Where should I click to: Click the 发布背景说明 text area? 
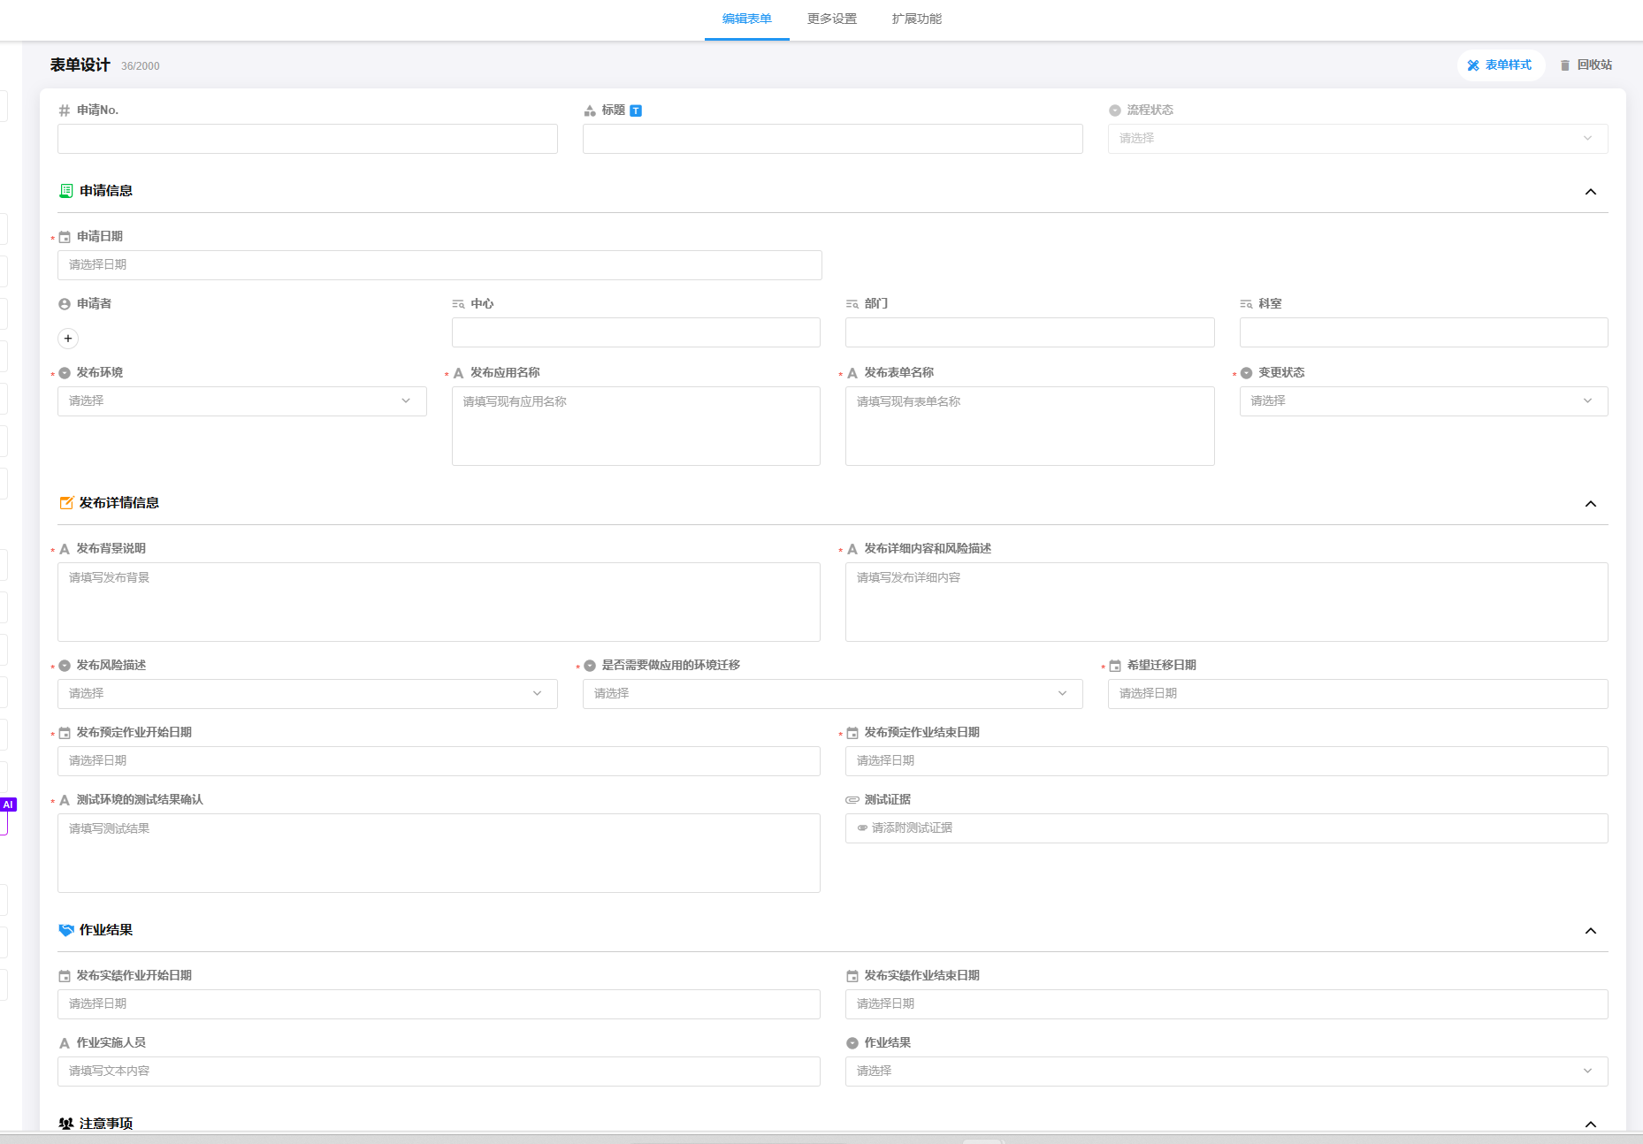point(439,602)
